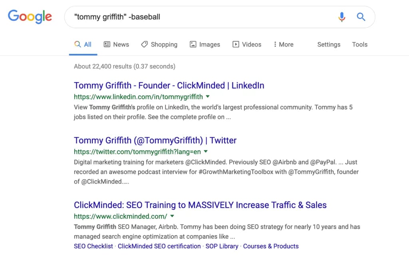Open Tommy Griffith LinkedIn result
Screen dimensions: 409x261
pyautogui.click(x=169, y=85)
